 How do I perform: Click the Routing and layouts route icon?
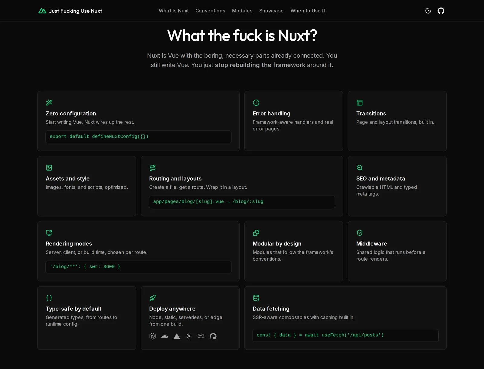coord(152,168)
